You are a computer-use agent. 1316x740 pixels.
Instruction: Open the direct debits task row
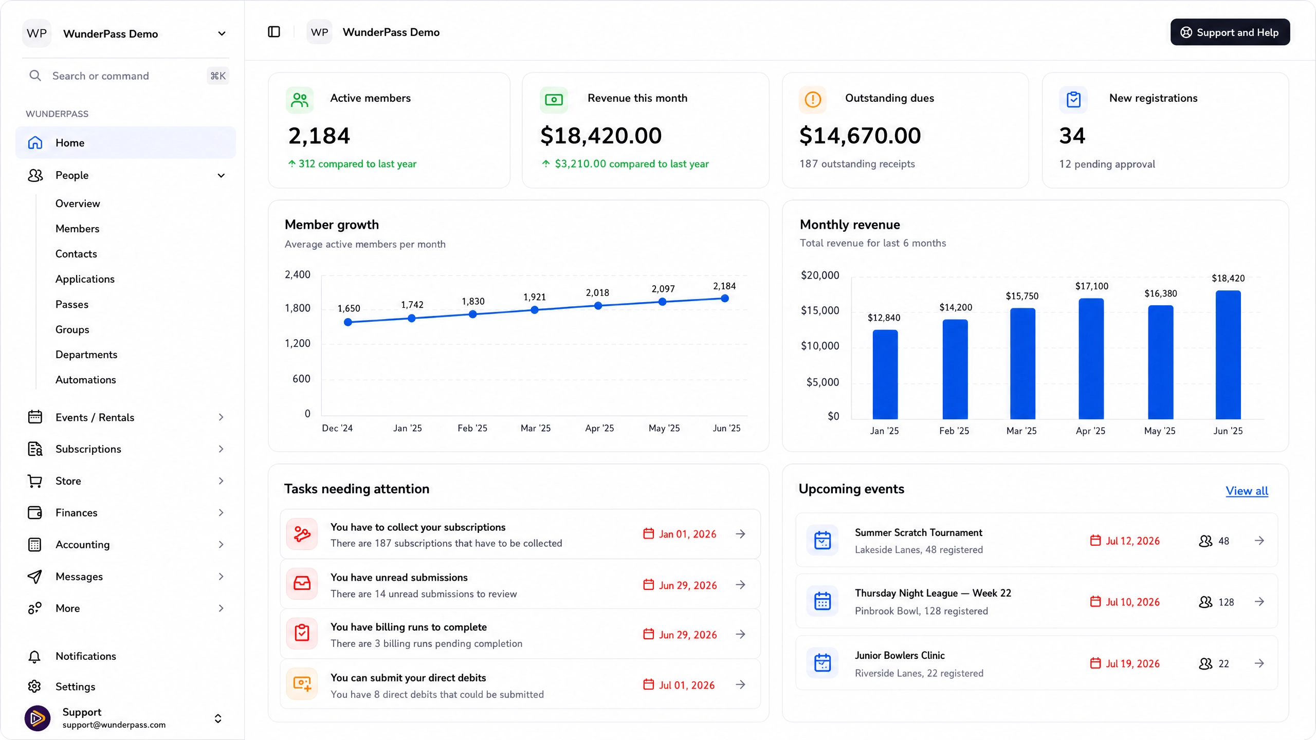click(520, 684)
